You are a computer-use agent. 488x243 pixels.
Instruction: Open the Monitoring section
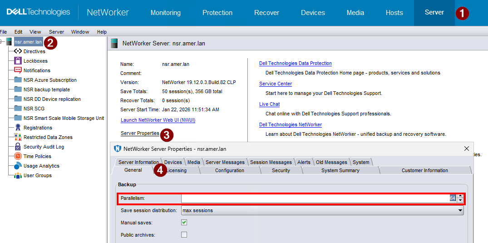166,13
